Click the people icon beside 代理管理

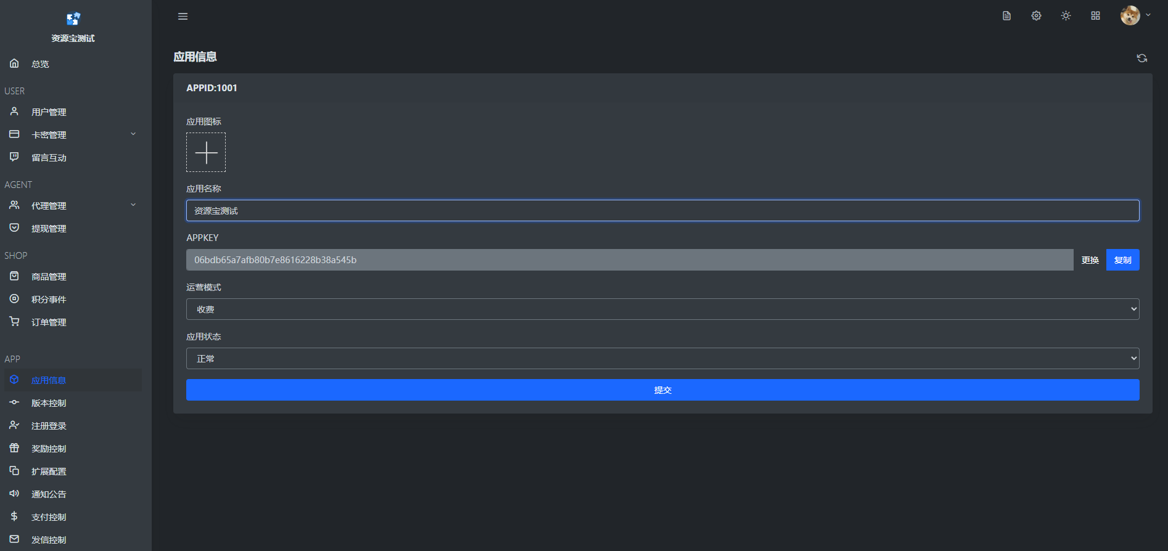pos(14,205)
